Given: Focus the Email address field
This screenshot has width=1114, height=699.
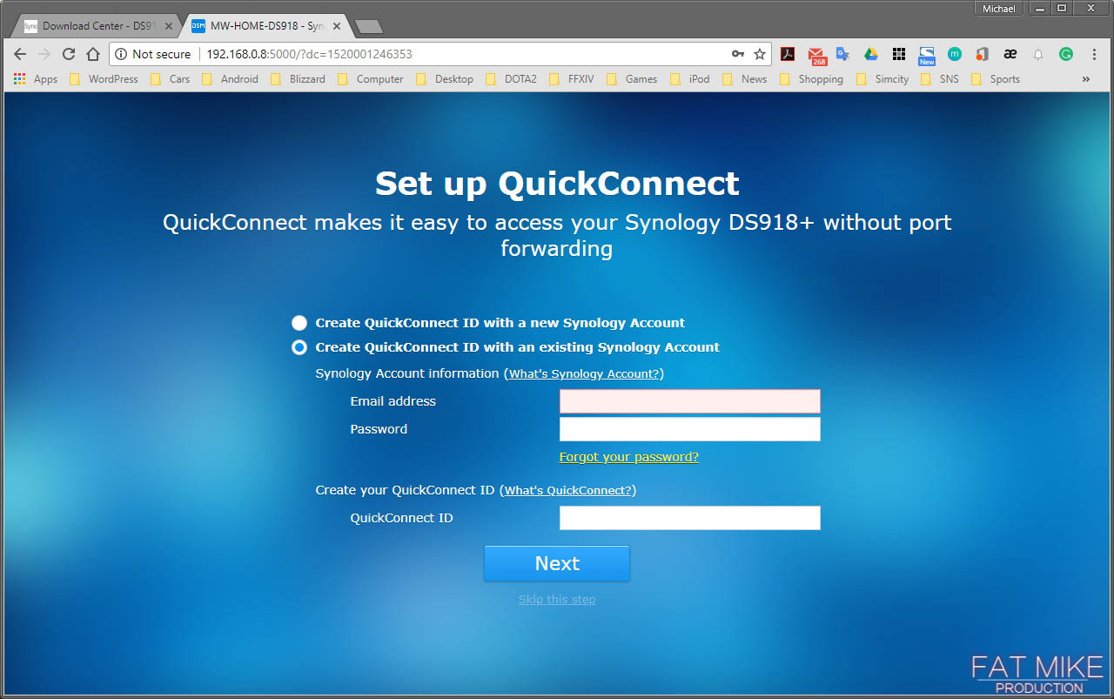Looking at the screenshot, I should (690, 401).
